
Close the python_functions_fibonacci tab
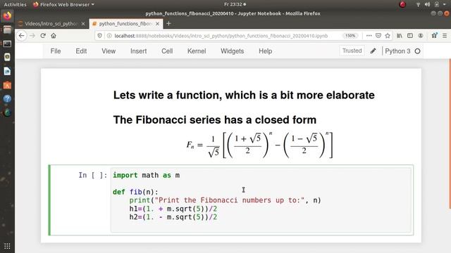coord(157,24)
